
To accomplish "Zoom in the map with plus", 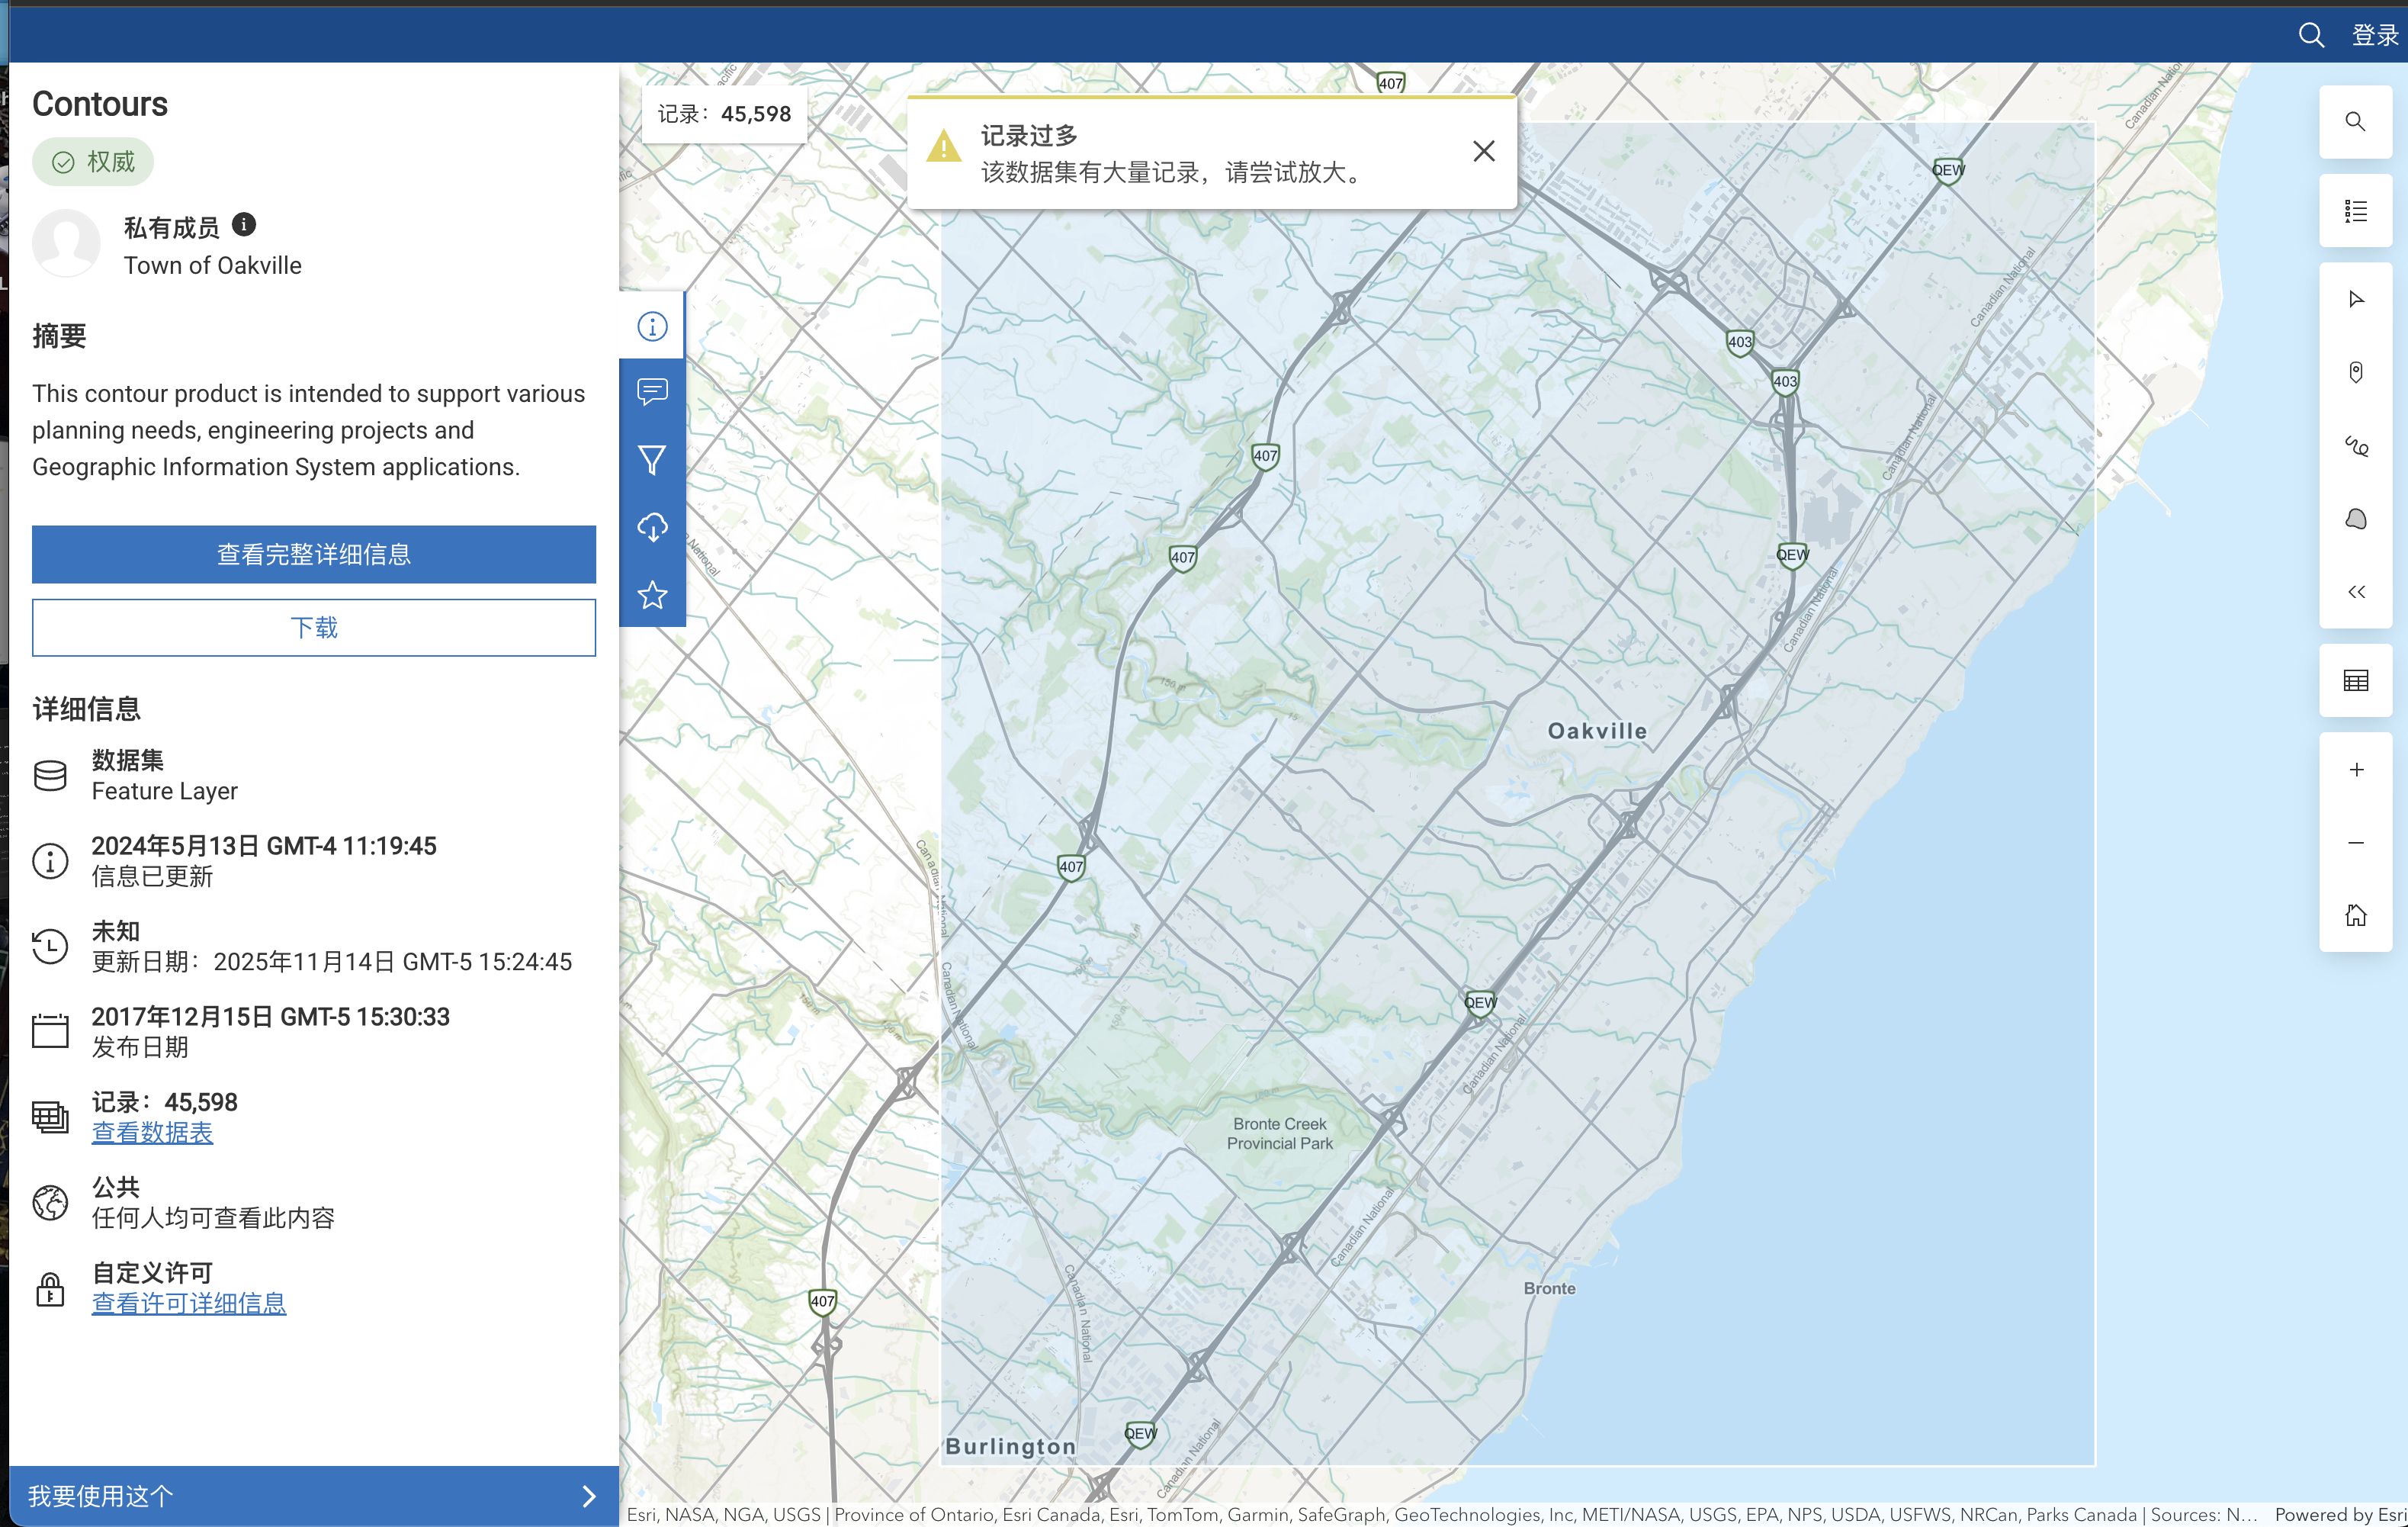I will pyautogui.click(x=2355, y=769).
